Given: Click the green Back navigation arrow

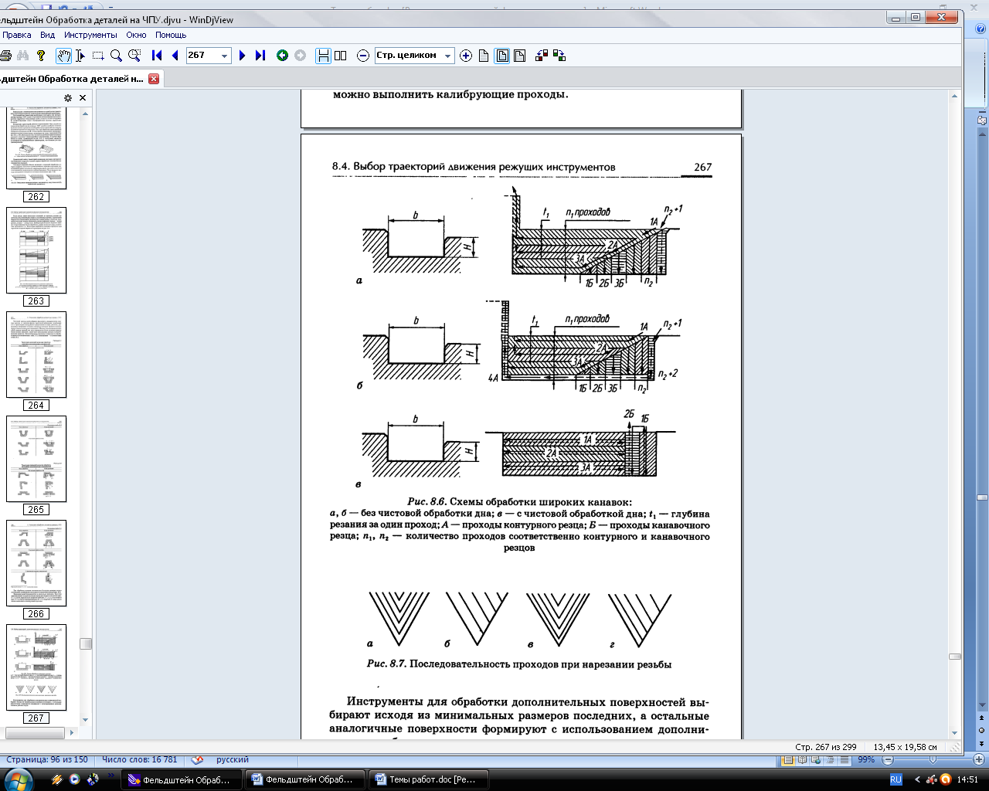Looking at the screenshot, I should coord(282,56).
